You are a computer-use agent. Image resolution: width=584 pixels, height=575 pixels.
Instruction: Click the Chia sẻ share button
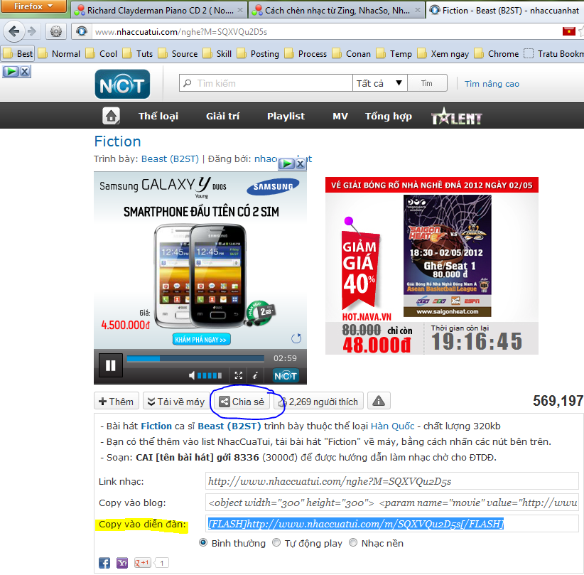coord(242,401)
